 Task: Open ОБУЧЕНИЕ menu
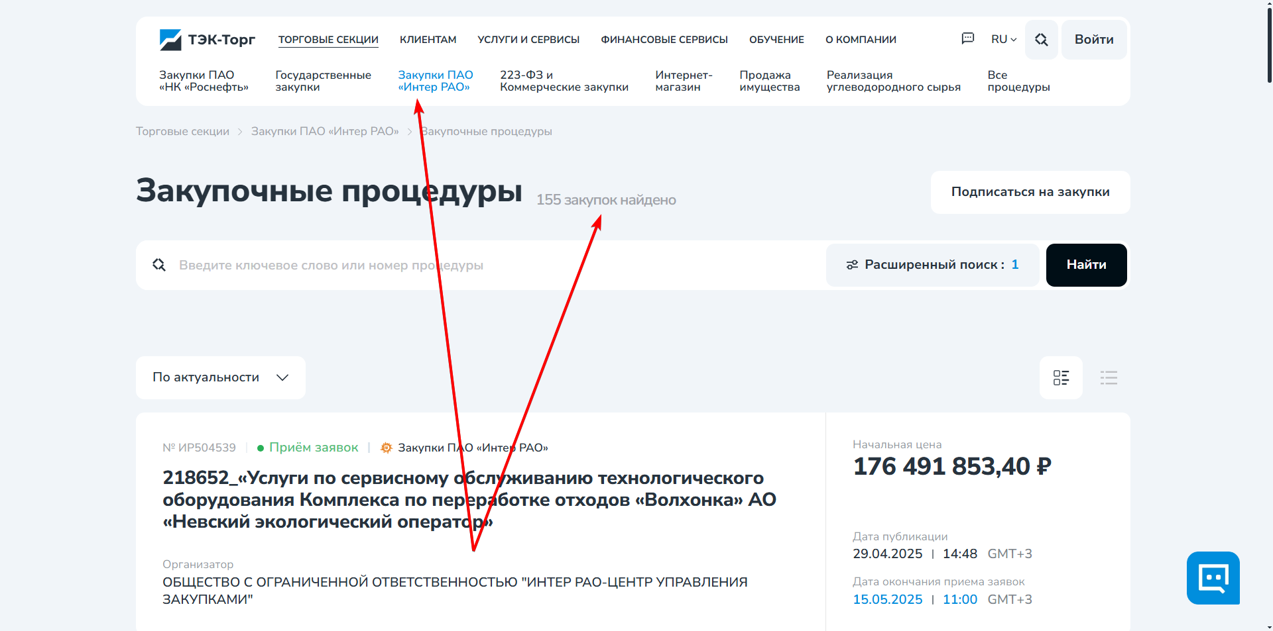click(x=776, y=40)
